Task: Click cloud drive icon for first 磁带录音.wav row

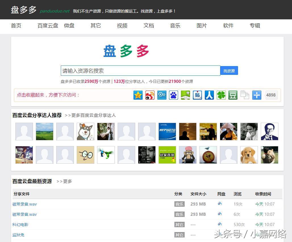Action: 220,204
